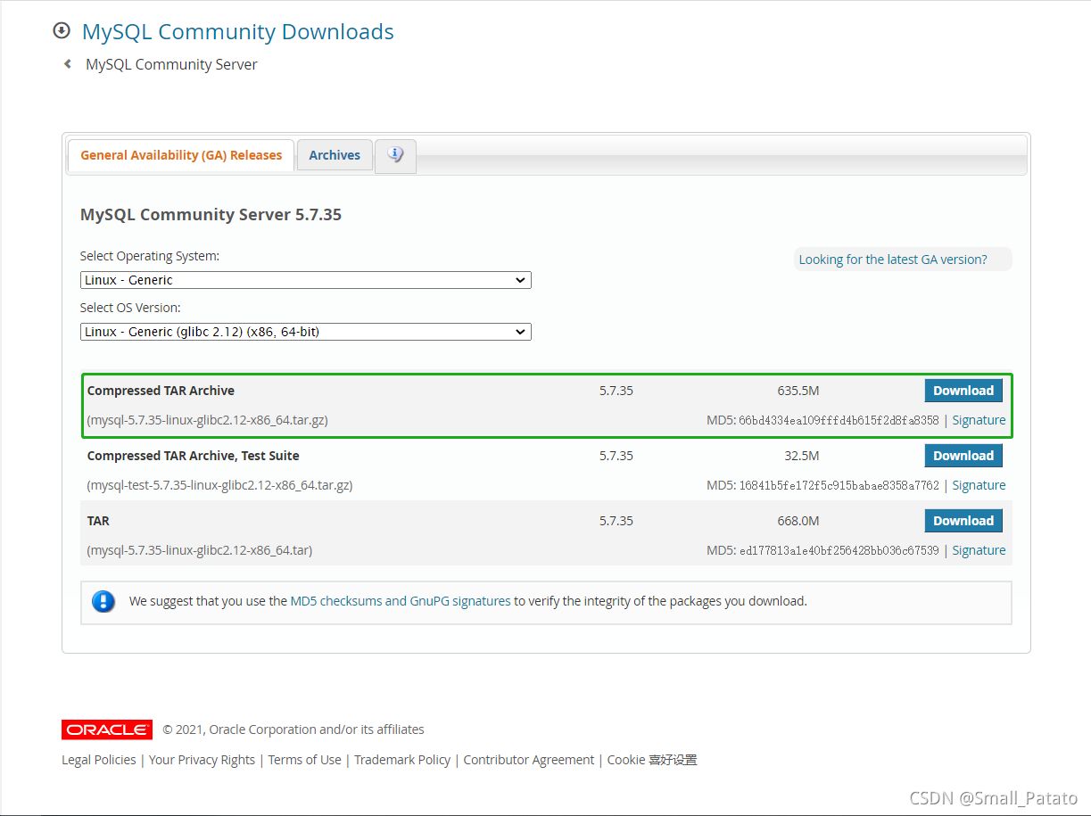Viewport: 1091px width, 816px height.
Task: Click Looking for the latest GA version link
Action: [x=893, y=260]
